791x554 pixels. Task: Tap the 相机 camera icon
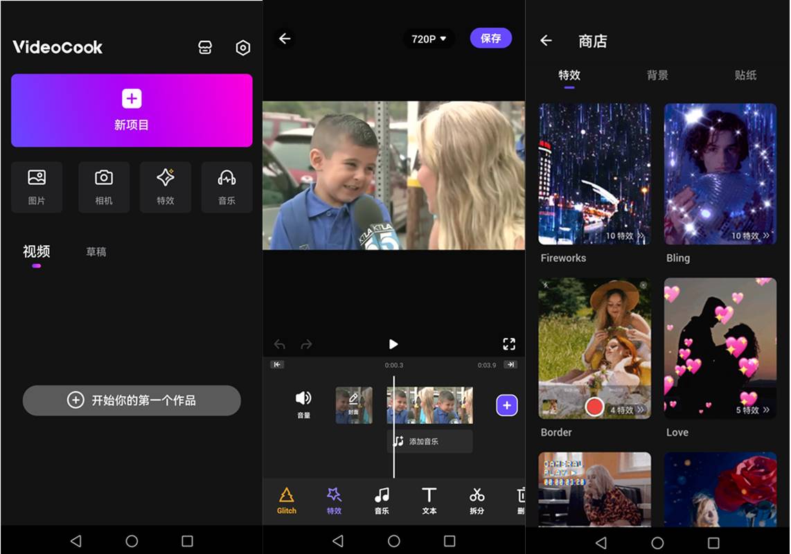[x=104, y=186]
